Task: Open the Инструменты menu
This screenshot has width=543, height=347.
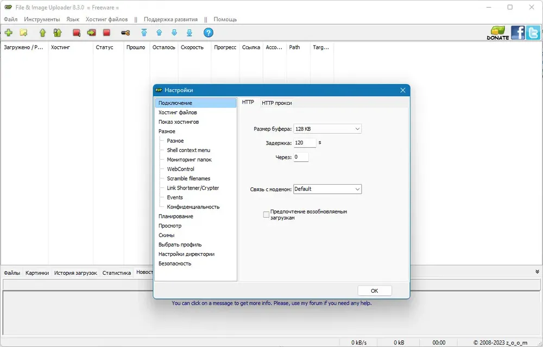Action: pyautogui.click(x=42, y=19)
